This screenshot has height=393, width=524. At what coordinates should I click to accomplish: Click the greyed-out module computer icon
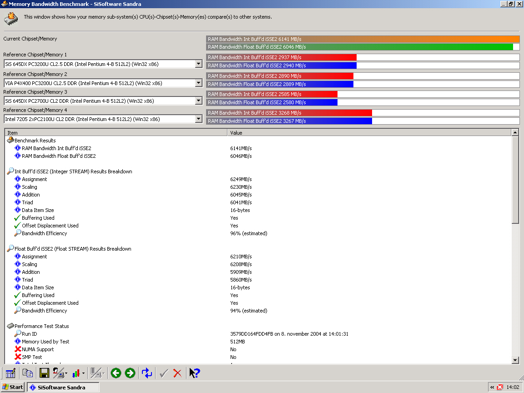point(96,373)
